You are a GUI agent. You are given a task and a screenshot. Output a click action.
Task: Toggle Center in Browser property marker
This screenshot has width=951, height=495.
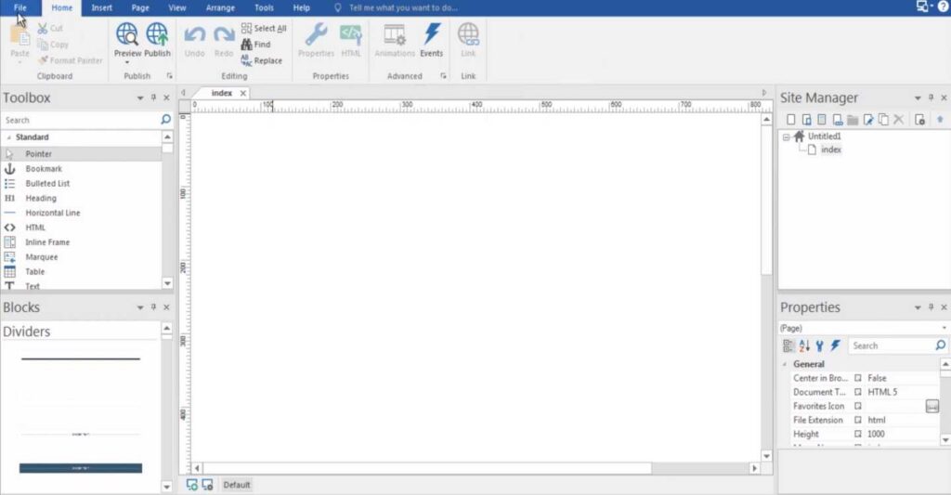click(x=857, y=378)
